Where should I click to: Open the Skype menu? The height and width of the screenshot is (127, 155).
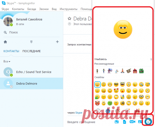5,9
